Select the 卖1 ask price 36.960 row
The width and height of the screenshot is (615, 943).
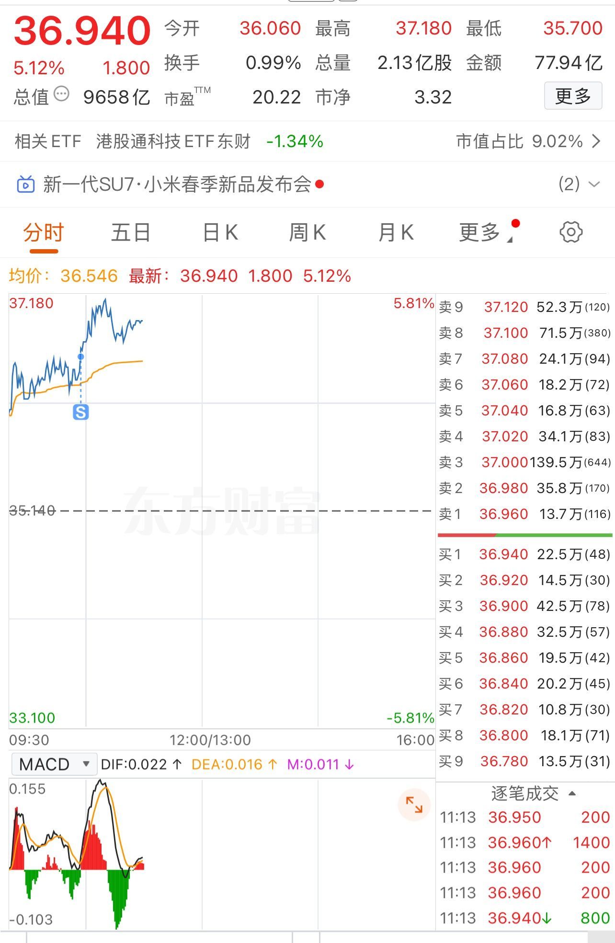524,514
